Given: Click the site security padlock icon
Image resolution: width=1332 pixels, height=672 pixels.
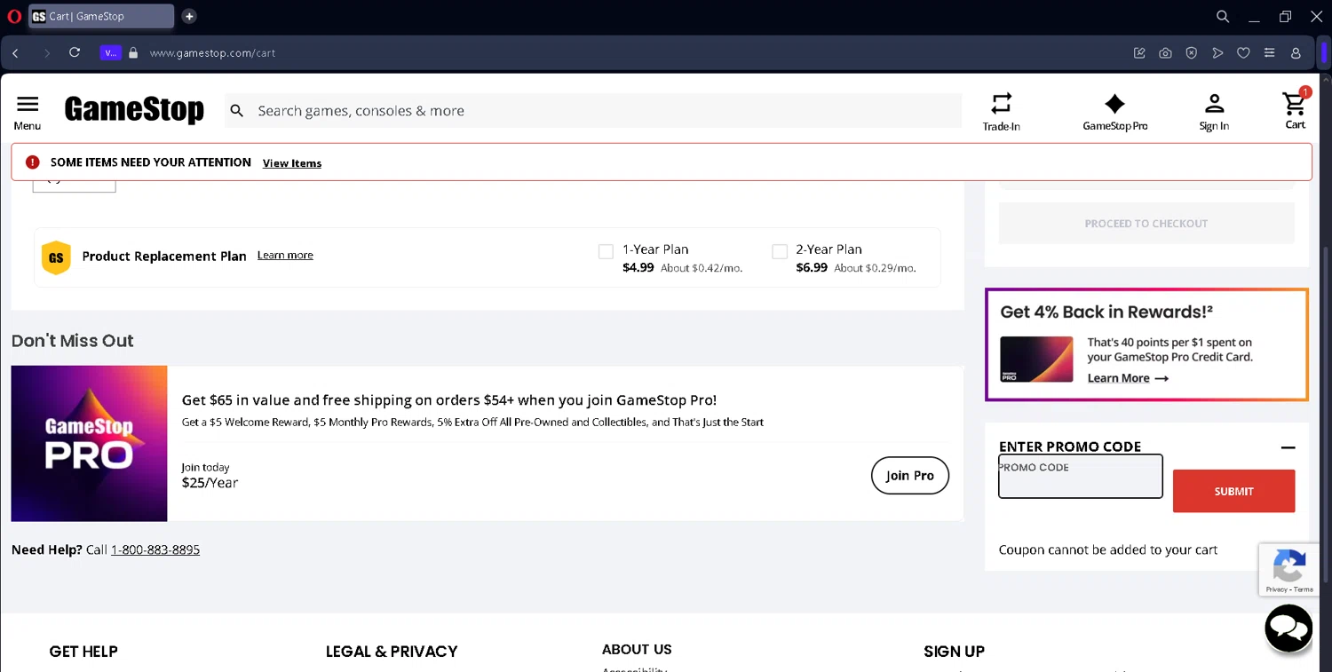Looking at the screenshot, I should tap(133, 53).
